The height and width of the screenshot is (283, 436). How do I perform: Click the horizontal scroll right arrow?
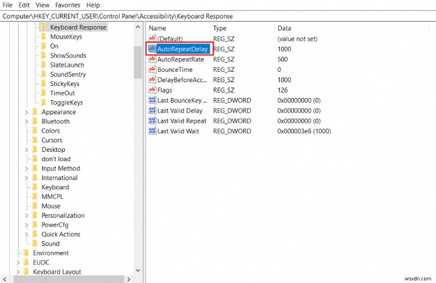click(x=129, y=279)
